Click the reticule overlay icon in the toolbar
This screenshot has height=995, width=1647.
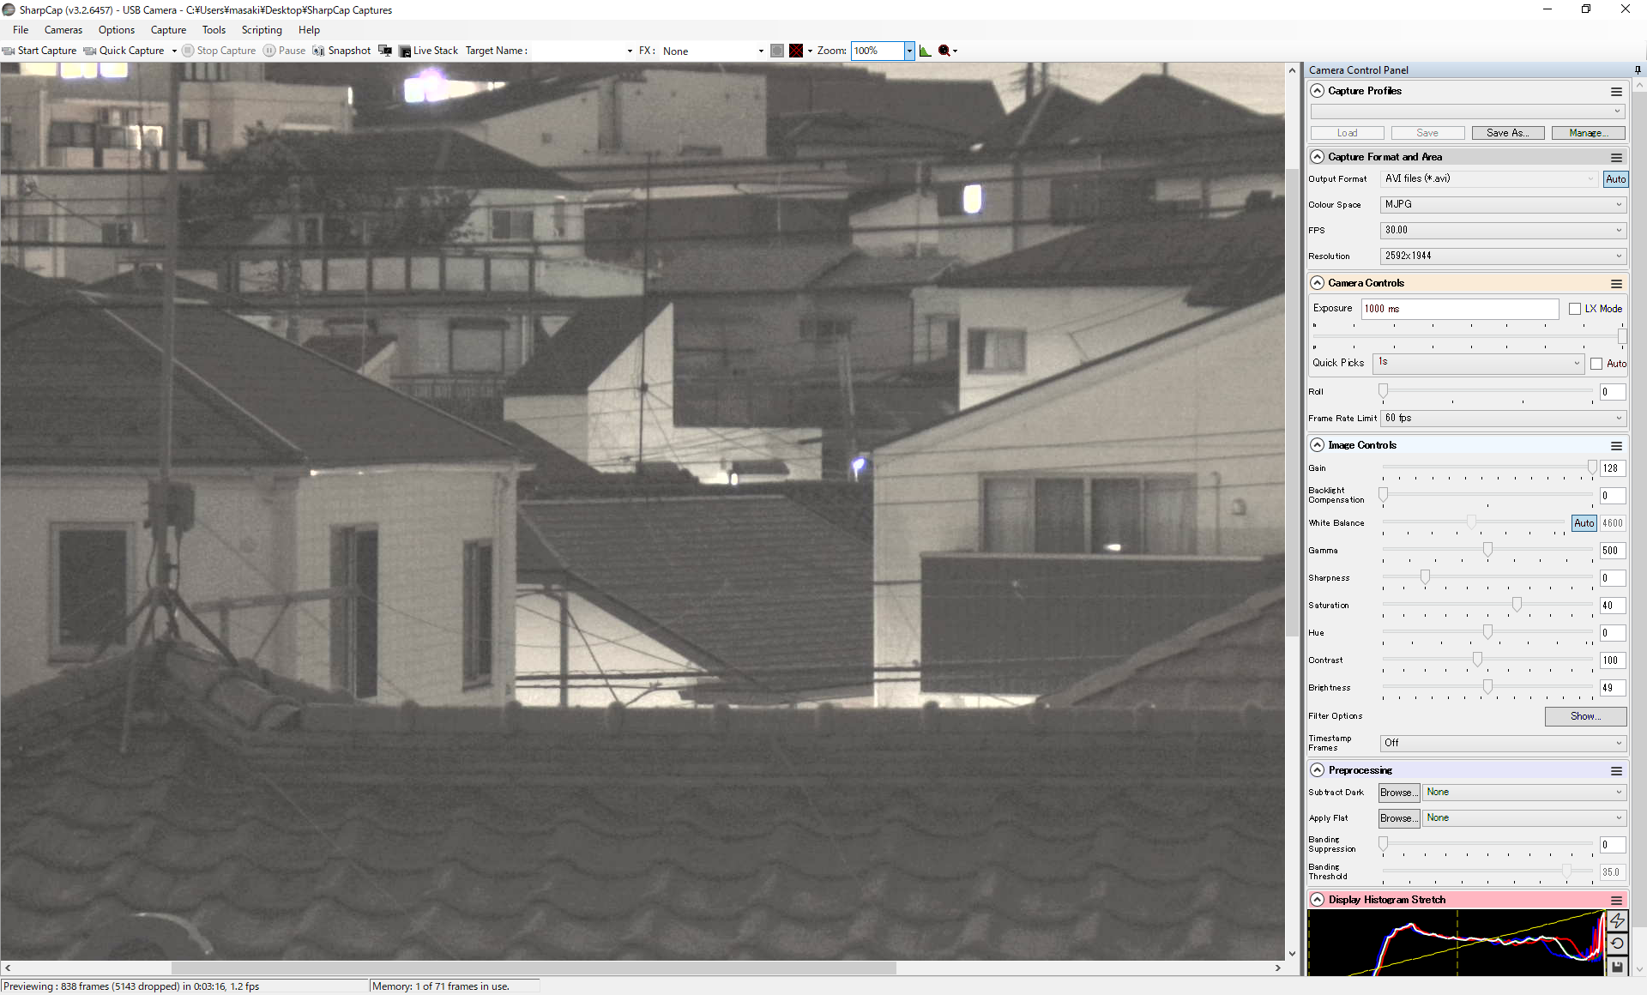point(796,51)
